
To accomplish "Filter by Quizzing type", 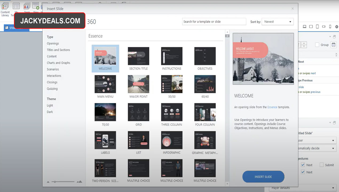I will click(x=52, y=89).
